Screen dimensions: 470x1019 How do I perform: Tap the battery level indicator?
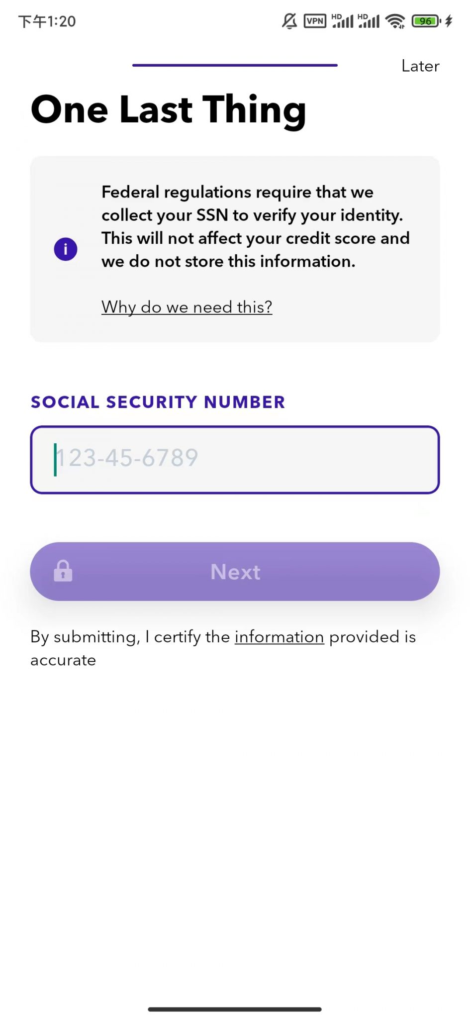[426, 21]
